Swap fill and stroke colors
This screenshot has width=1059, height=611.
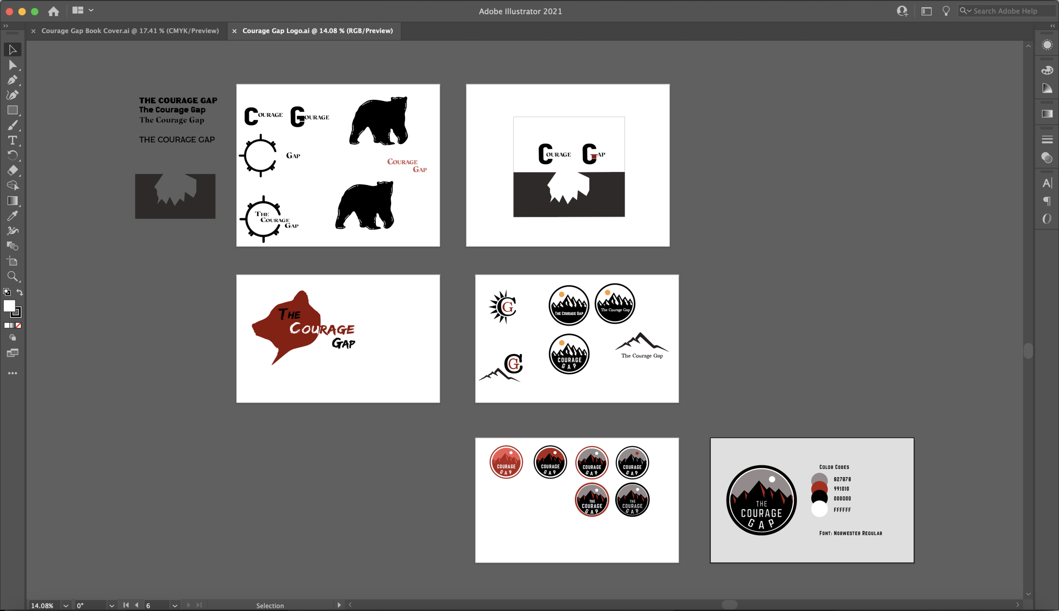pos(19,292)
